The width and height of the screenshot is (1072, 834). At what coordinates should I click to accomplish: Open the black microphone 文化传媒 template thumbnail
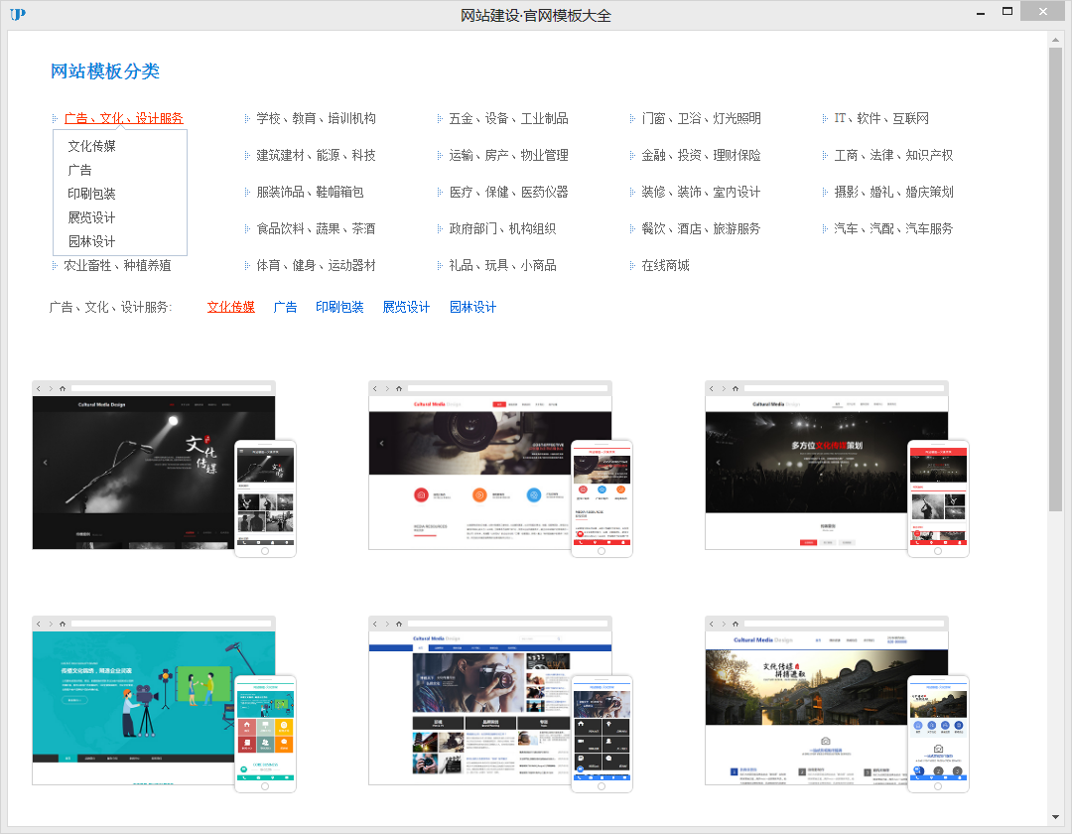pos(154,467)
